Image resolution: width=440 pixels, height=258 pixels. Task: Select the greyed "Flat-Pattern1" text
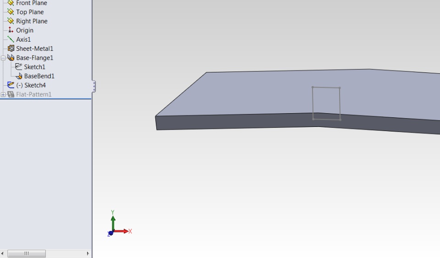coord(33,94)
